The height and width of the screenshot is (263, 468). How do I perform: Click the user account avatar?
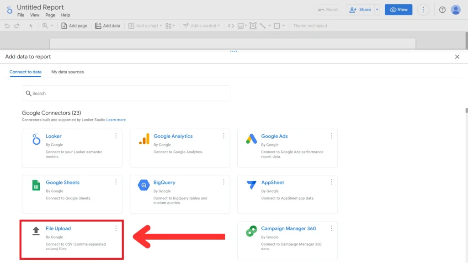pos(455,10)
